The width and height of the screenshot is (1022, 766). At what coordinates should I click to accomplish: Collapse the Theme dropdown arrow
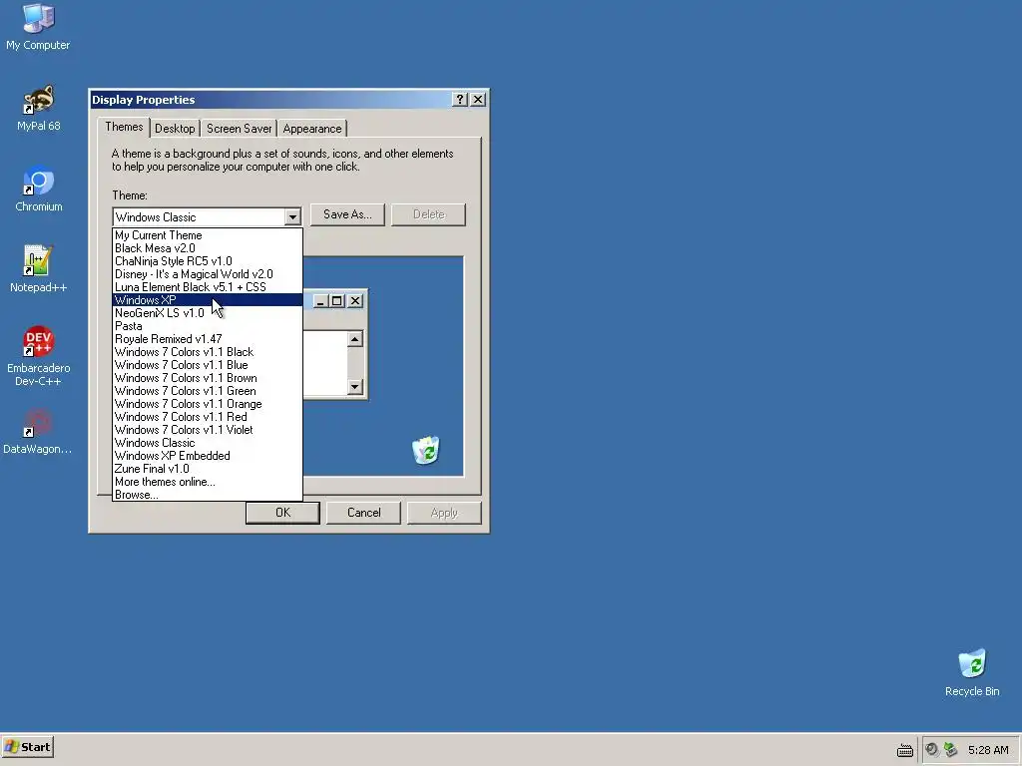(292, 216)
